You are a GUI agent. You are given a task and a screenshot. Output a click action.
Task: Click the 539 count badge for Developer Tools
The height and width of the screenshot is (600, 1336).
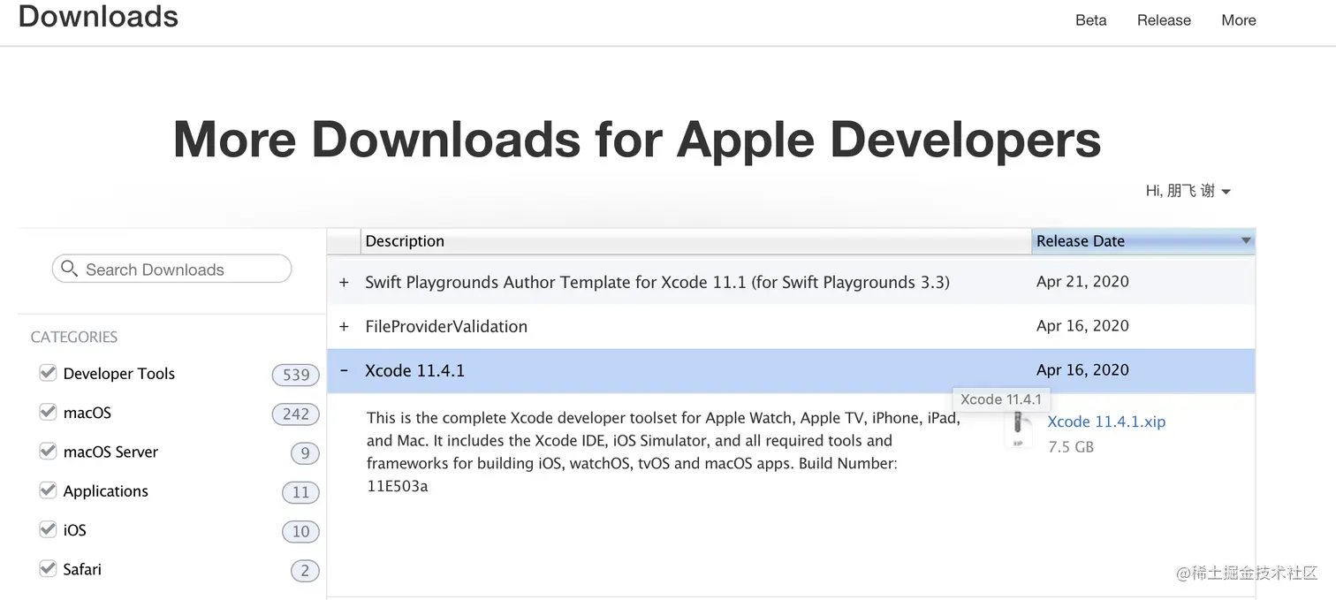pyautogui.click(x=295, y=375)
